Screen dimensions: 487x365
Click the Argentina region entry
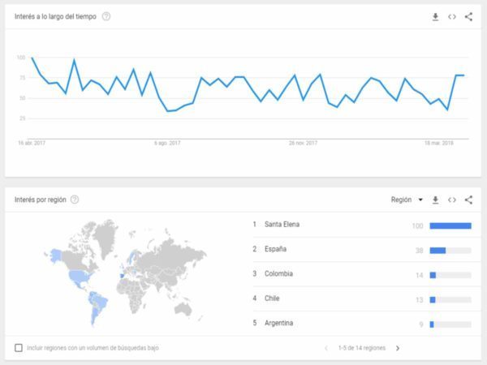pos(279,324)
